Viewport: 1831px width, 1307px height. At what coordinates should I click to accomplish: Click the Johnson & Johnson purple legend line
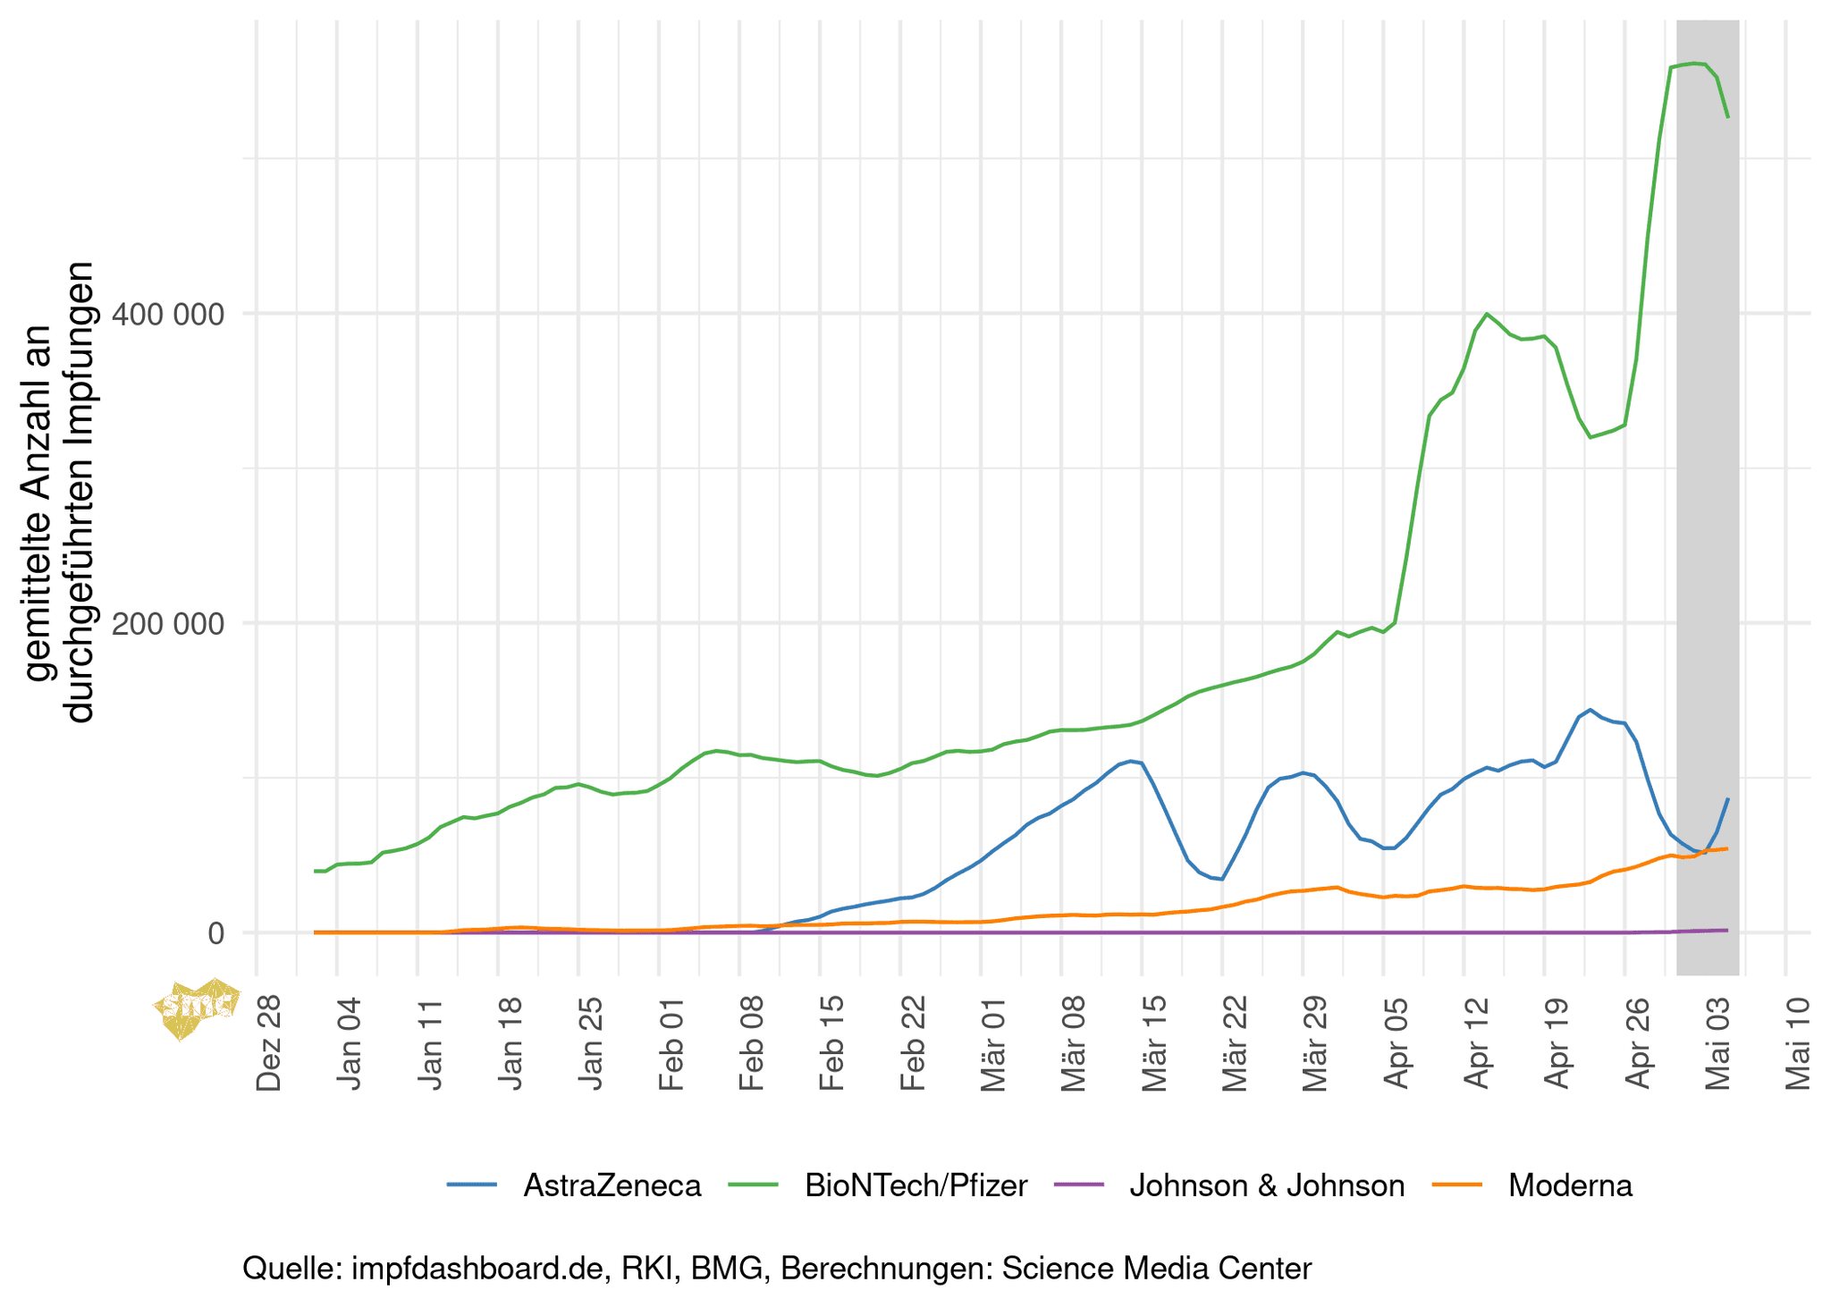click(1079, 1185)
